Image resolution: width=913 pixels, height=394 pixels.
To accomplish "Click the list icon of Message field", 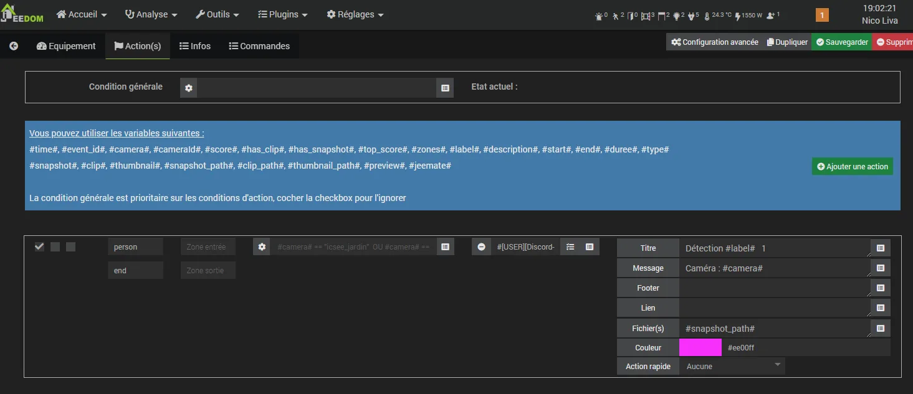I will [880, 268].
